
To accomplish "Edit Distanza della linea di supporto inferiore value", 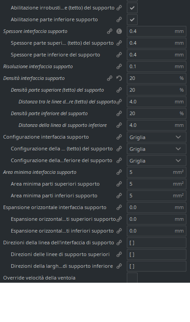I will click(x=157, y=125).
